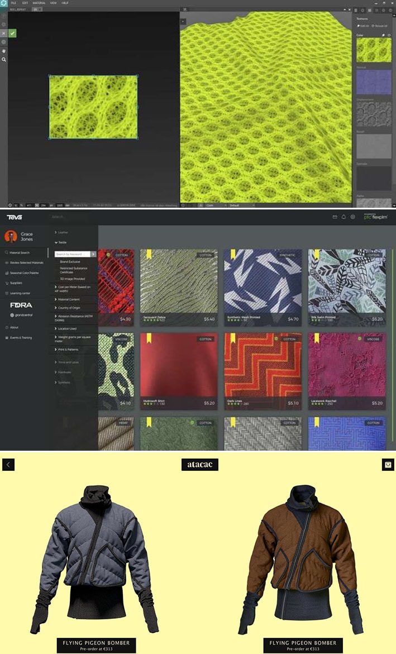Select the Displacement map thumbnail

point(374,114)
